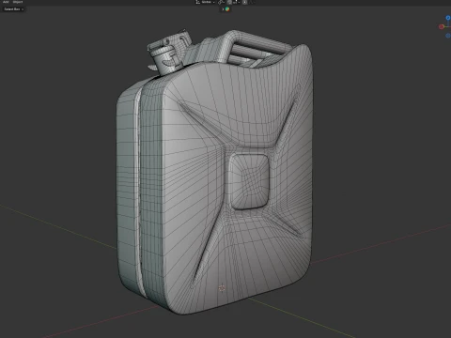
Task: Open the snap settings dropdown
Action: tap(236, 2)
